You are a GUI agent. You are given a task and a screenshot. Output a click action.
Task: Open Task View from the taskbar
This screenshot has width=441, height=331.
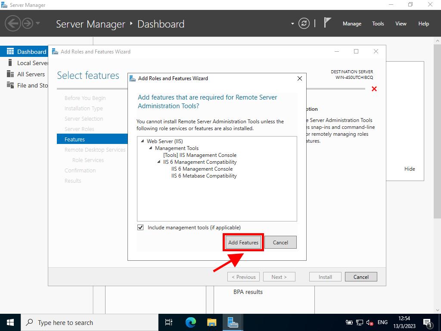click(x=169, y=322)
